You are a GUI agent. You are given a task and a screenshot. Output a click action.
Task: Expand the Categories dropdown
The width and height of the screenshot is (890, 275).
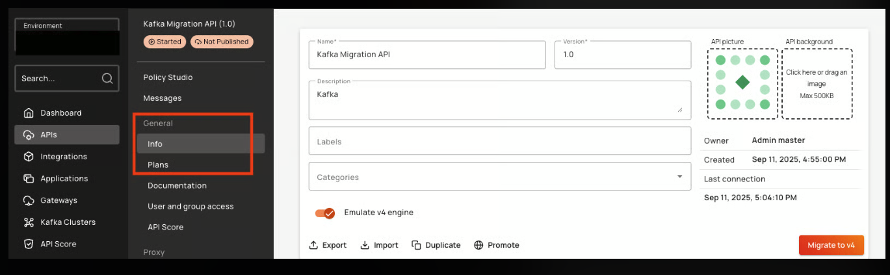(x=679, y=177)
